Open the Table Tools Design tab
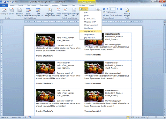This screenshot has width=166, height=119. [x=82, y=5]
